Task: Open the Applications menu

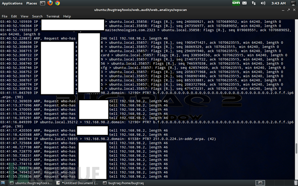Action: (x=12, y=3)
